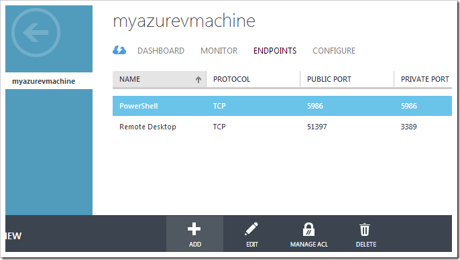Click the padlock Manage ACL icon
This screenshot has width=460, height=260.
(x=308, y=229)
